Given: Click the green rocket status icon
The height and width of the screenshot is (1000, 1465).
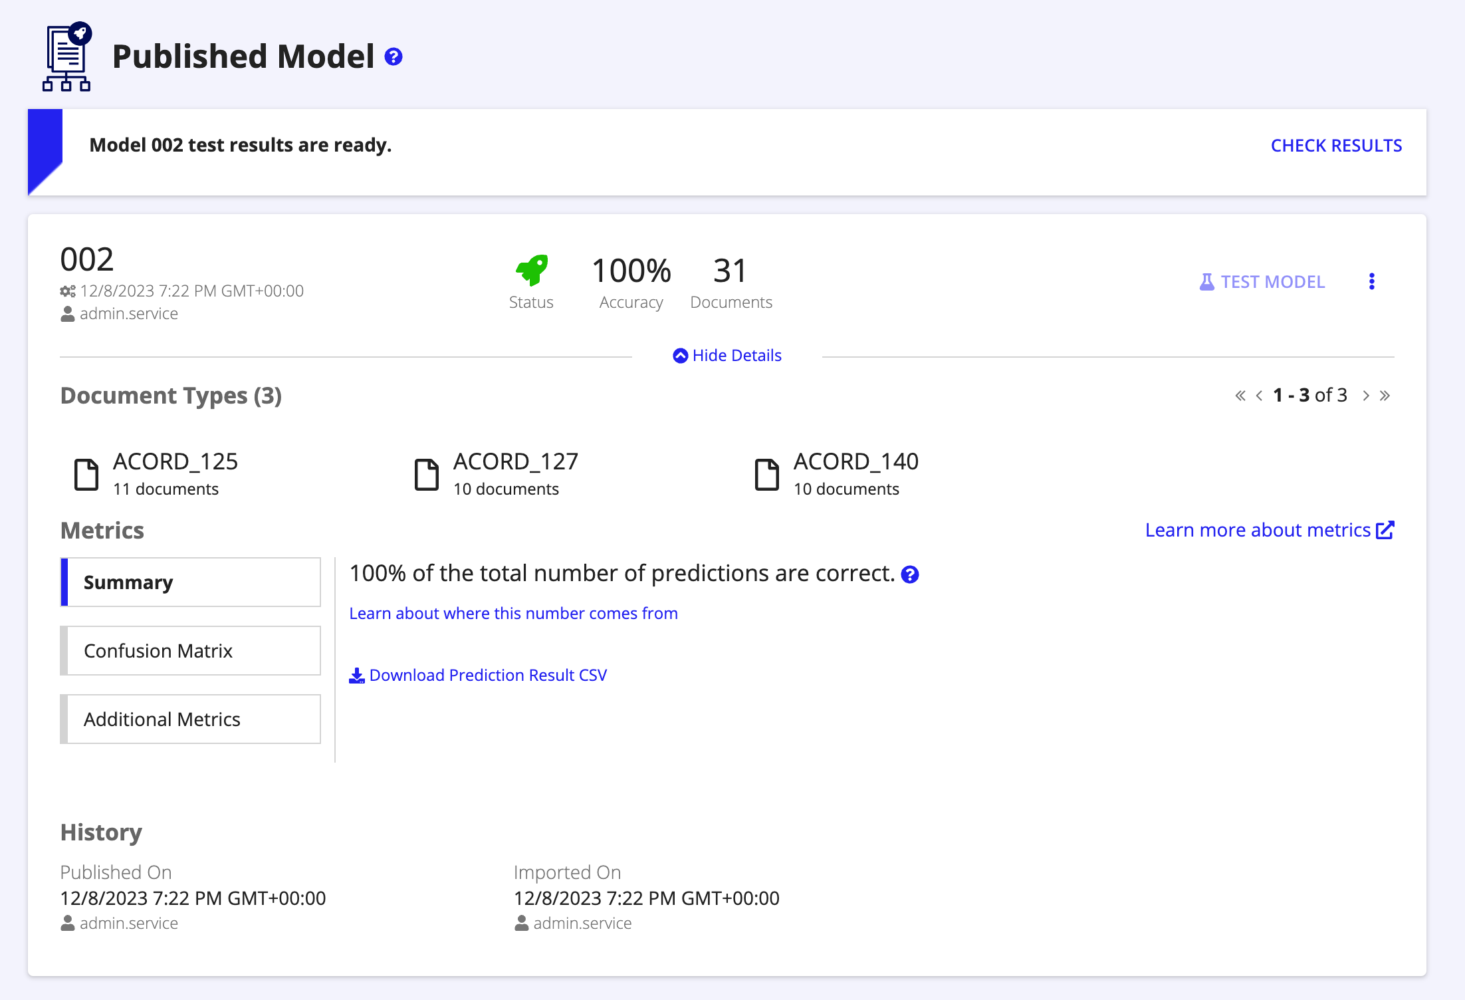Looking at the screenshot, I should [532, 271].
